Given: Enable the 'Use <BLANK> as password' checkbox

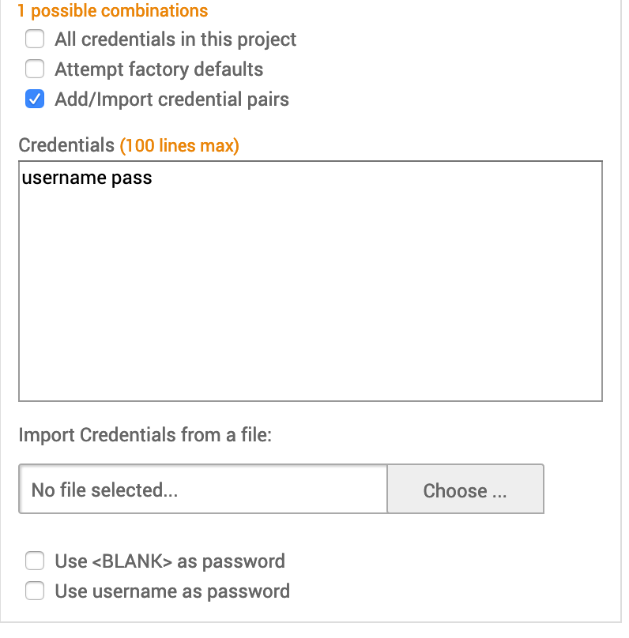Looking at the screenshot, I should [35, 561].
